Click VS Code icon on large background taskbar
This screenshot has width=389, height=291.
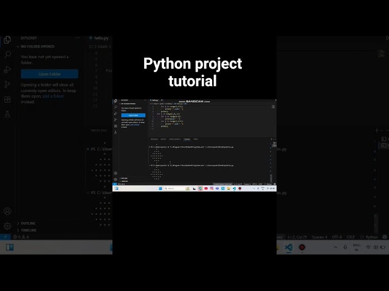point(289,247)
